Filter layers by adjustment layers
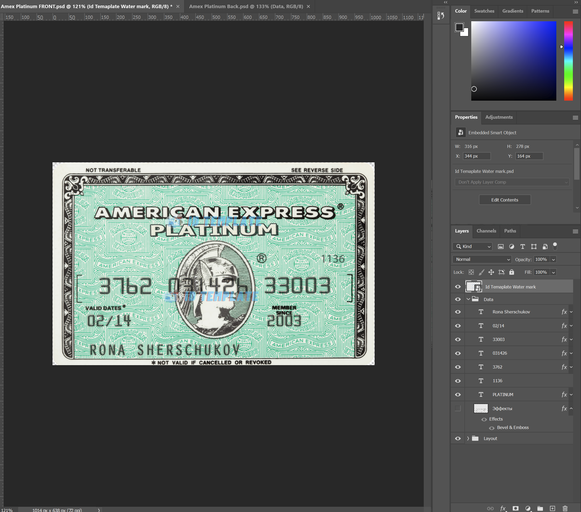 click(511, 247)
